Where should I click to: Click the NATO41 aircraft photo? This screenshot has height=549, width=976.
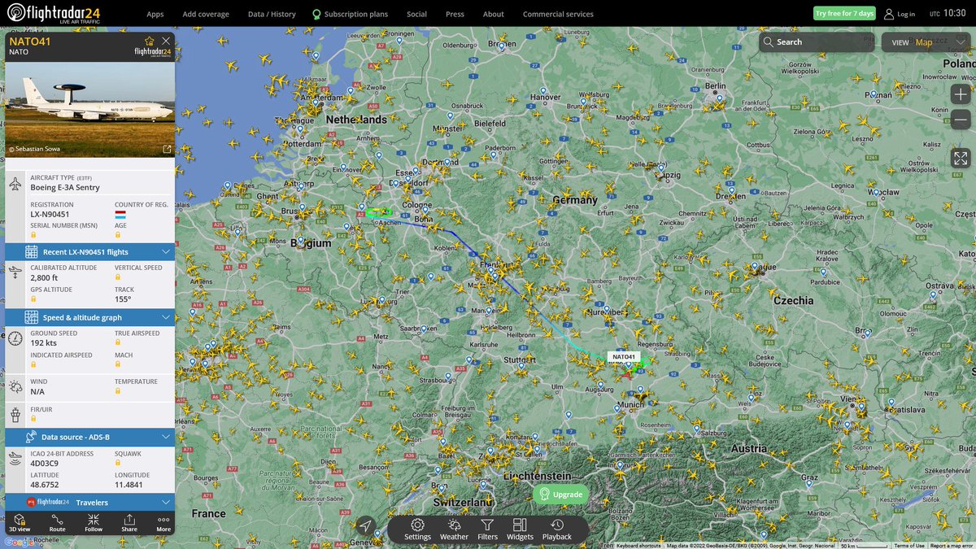pyautogui.click(x=89, y=109)
